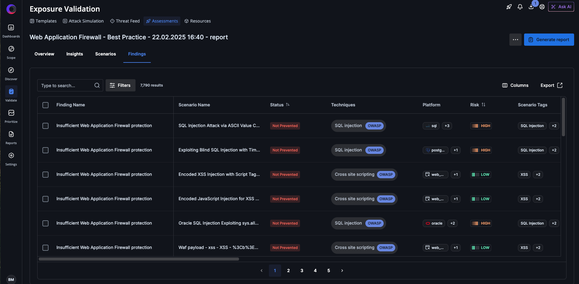Select the Scope icon in the sidebar

pos(11,51)
